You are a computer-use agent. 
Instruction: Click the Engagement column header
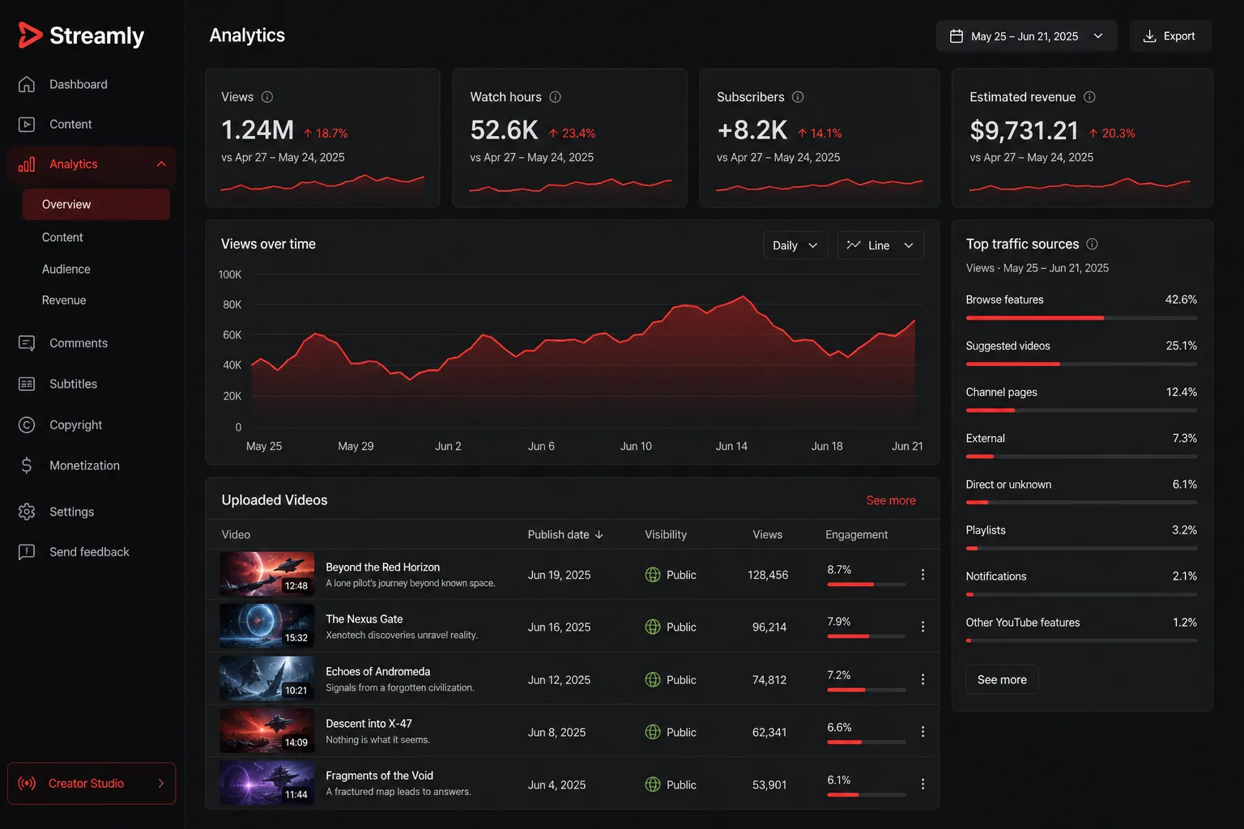857,534
